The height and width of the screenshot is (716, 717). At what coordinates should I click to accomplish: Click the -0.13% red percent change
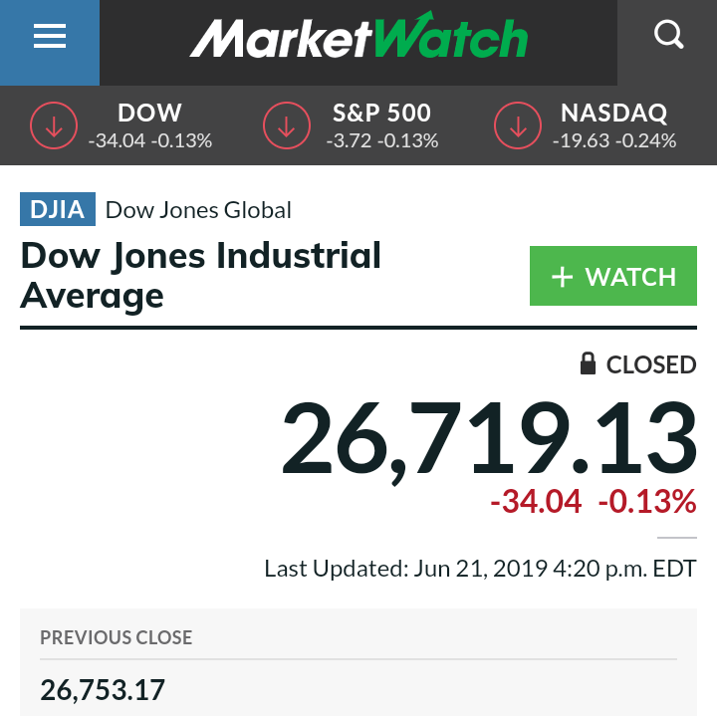point(647,502)
